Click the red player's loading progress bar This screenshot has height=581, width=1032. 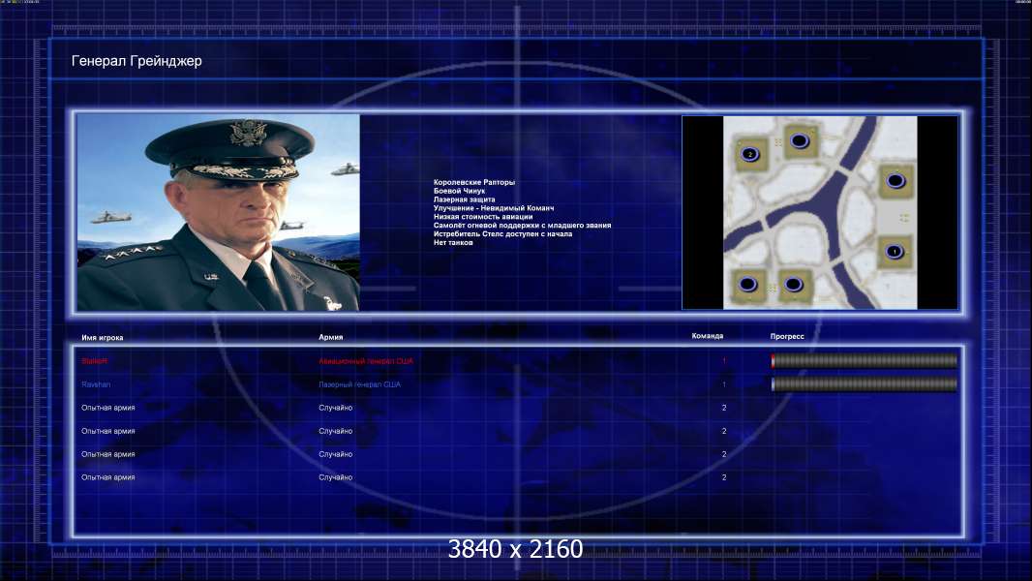(865, 360)
